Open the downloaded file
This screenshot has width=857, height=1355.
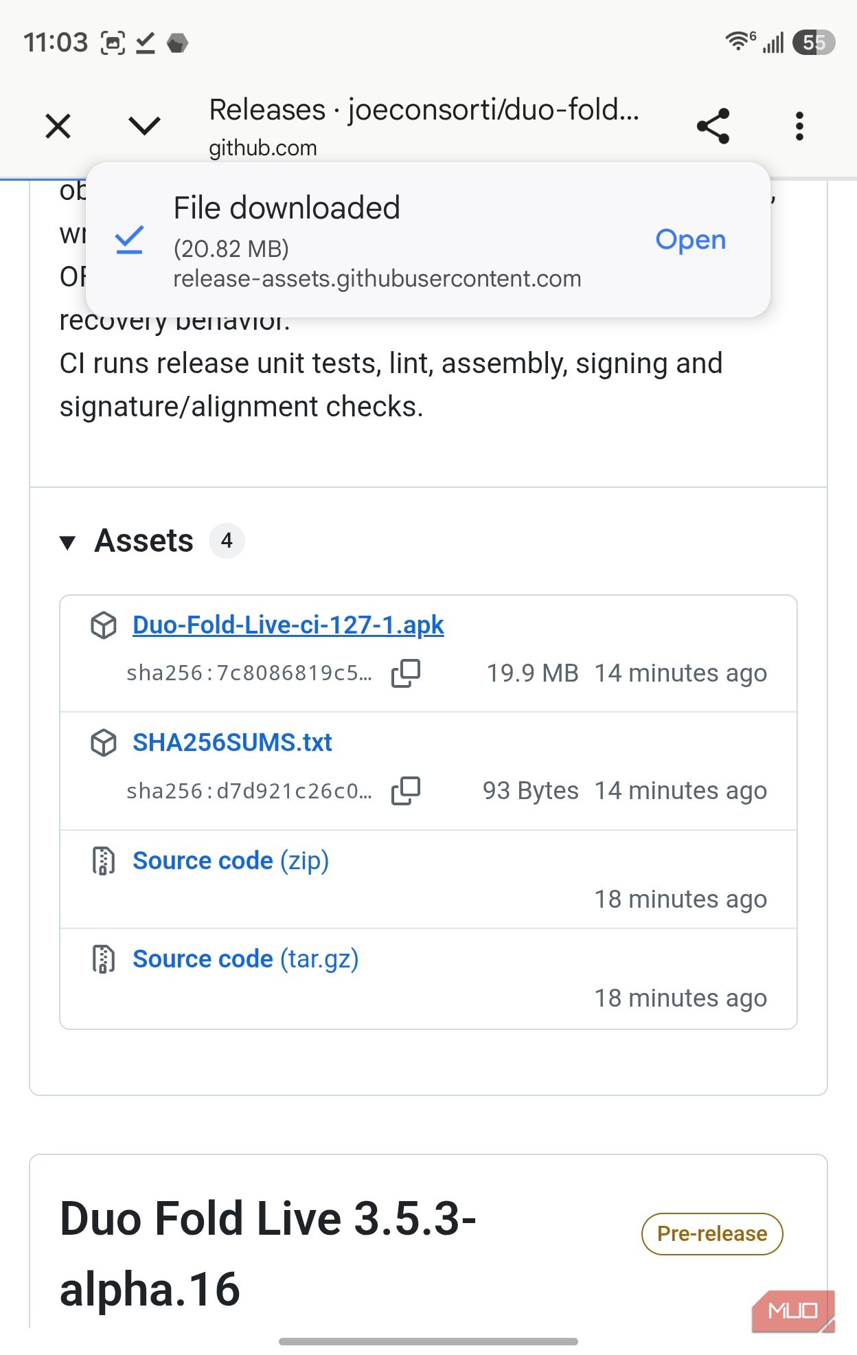[x=690, y=239]
